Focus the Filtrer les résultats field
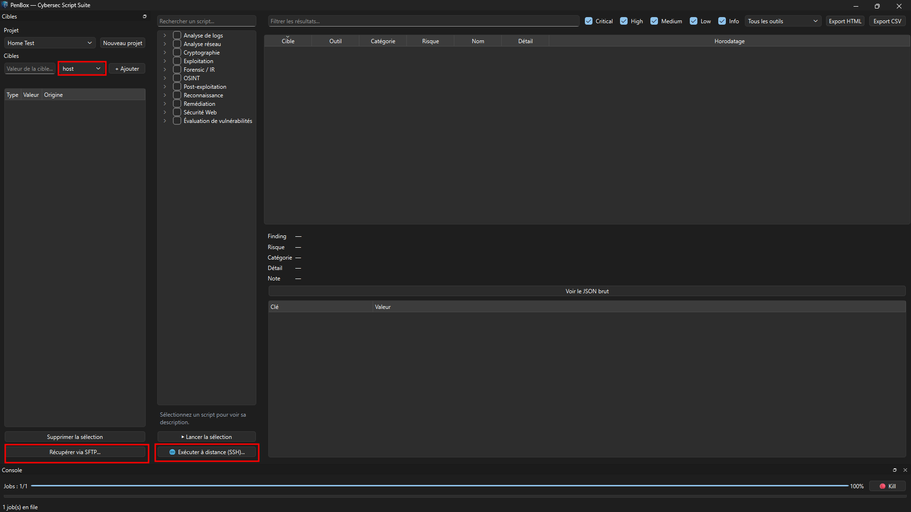 click(423, 21)
